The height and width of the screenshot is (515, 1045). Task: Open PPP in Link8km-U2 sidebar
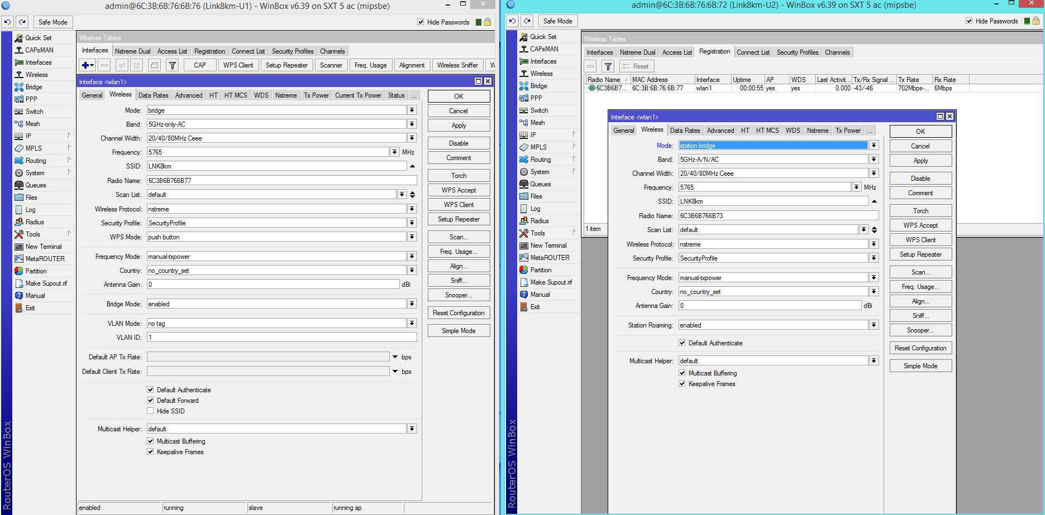coord(536,98)
